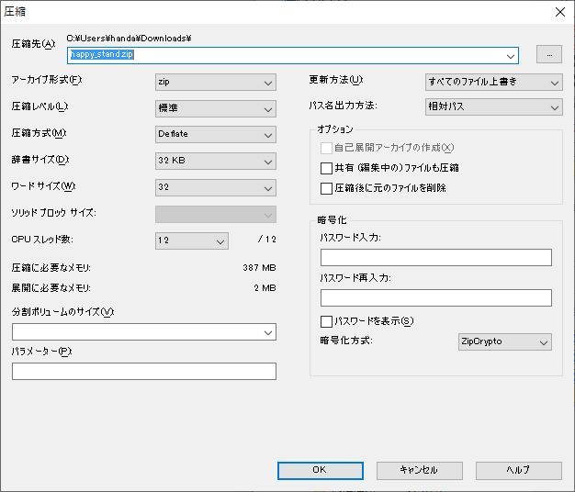Enable 共有(編集中の)ファイルも圧縮 checkbox
This screenshot has height=492, width=575.
[326, 169]
